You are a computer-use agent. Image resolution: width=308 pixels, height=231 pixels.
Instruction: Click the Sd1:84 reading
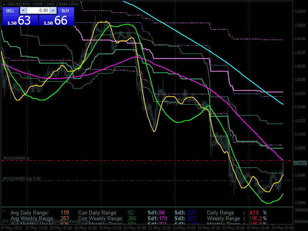156,213
